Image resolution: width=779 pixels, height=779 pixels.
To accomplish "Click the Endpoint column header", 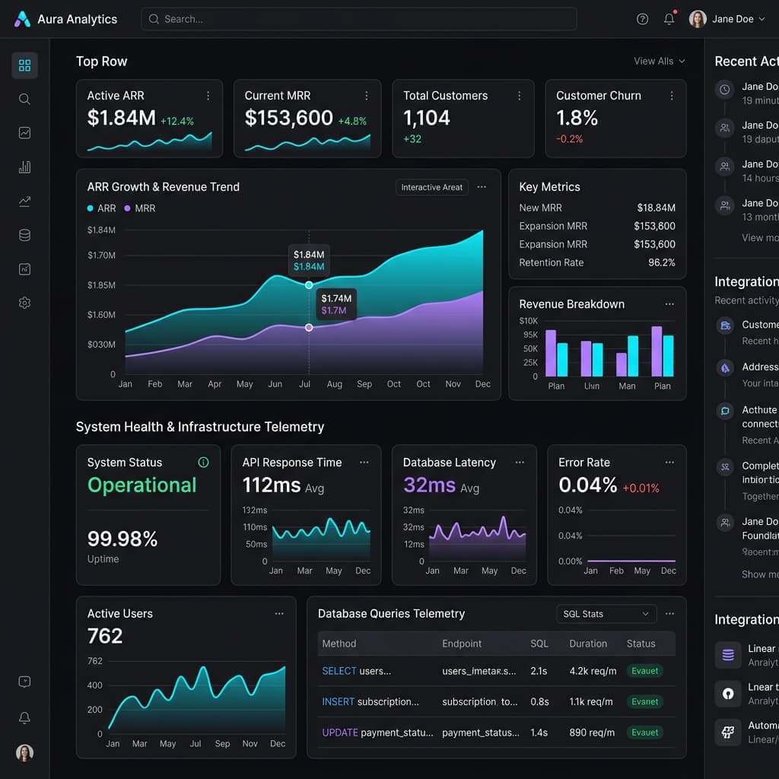I will click(462, 644).
